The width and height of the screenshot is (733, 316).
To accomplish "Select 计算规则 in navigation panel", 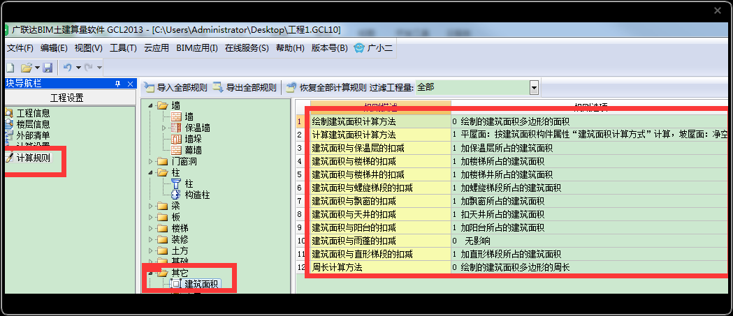I will (33, 158).
